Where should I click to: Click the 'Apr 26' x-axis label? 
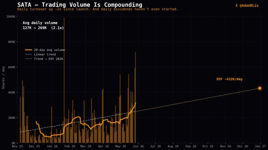103,146
